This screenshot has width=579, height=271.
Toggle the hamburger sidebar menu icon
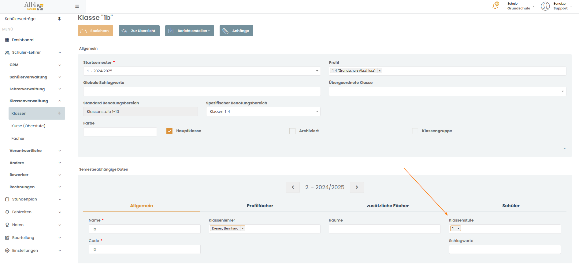[77, 6]
